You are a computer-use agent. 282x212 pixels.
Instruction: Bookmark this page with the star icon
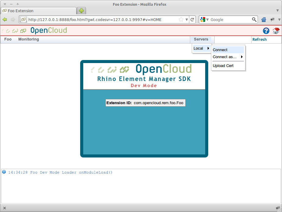pyautogui.click(x=181, y=19)
